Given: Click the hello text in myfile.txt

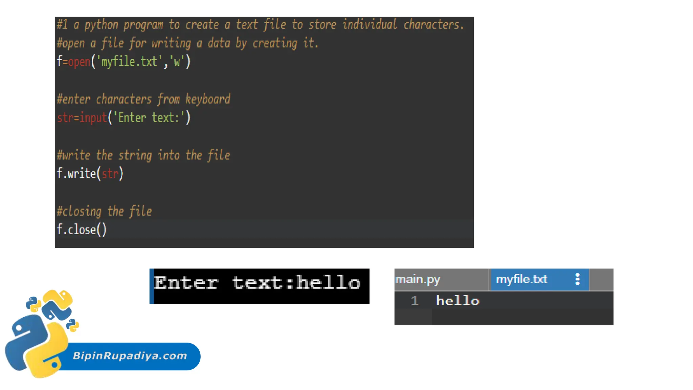Looking at the screenshot, I should coord(457,301).
